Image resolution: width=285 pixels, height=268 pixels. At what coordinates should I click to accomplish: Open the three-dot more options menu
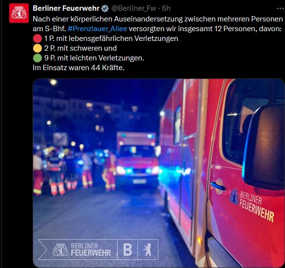coord(280,8)
